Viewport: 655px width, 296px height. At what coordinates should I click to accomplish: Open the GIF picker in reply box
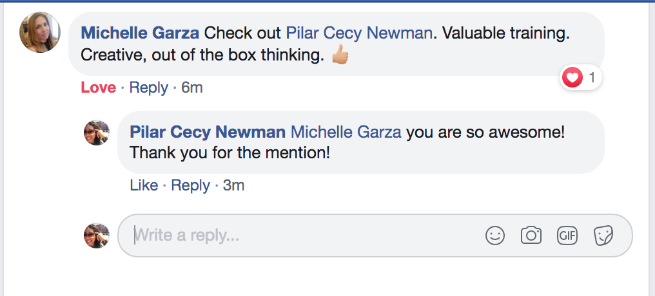tap(567, 236)
